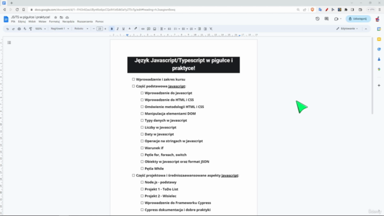Open the Edytowanie mode dropdown

[x=347, y=29]
